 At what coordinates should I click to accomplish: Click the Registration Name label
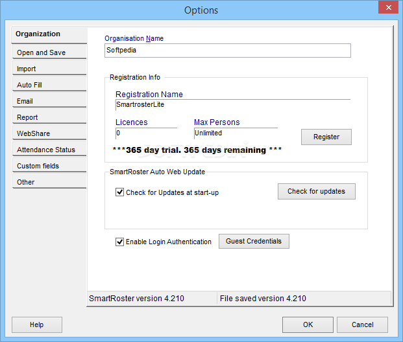coord(149,94)
